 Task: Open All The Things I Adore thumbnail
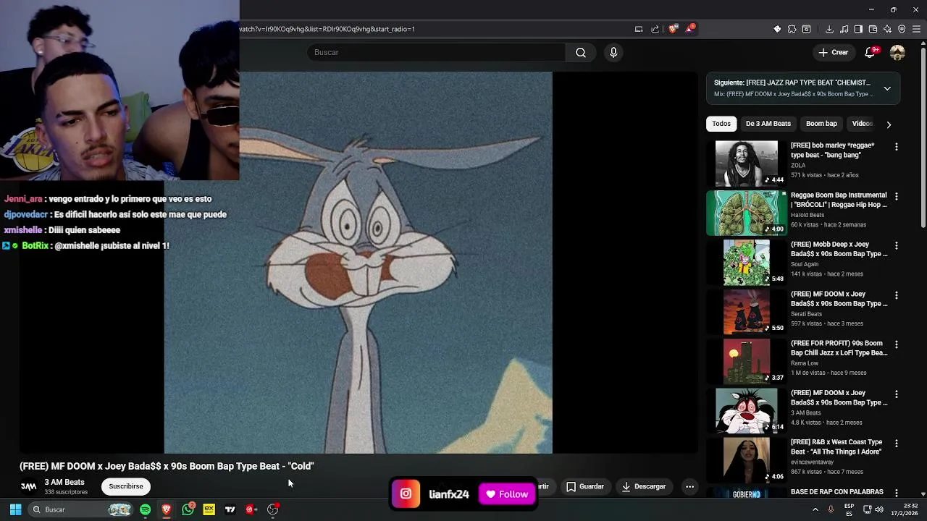tap(746, 460)
